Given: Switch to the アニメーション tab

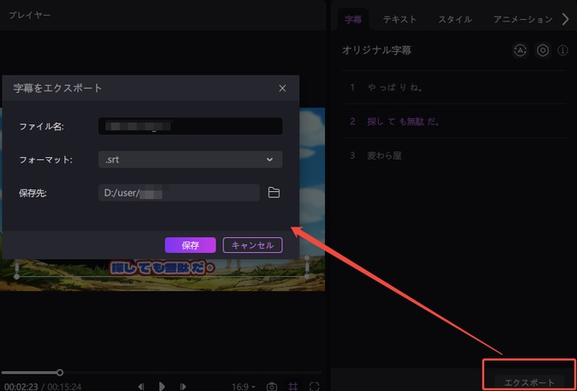Looking at the screenshot, I should (x=523, y=19).
